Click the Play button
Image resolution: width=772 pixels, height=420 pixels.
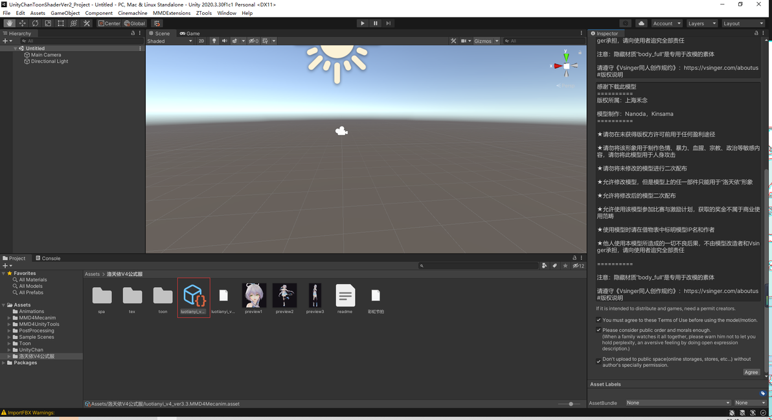[x=363, y=23]
